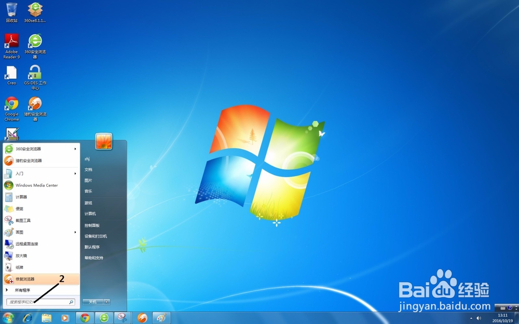Image resolution: width=519 pixels, height=324 pixels.
Task: Open Windows Media Center from Start menu
Action: point(42,185)
